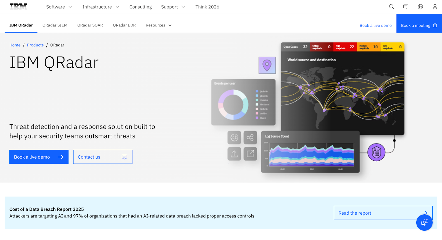Click the AI assistant floating button
The height and width of the screenshot is (240, 442).
pos(424,222)
